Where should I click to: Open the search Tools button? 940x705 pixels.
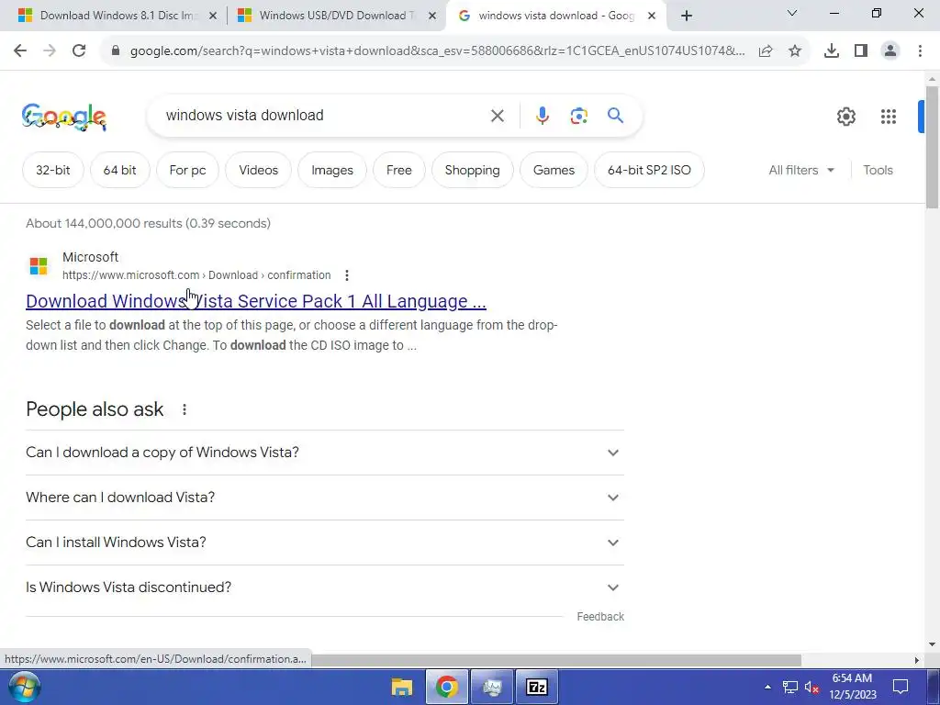pyautogui.click(x=878, y=170)
